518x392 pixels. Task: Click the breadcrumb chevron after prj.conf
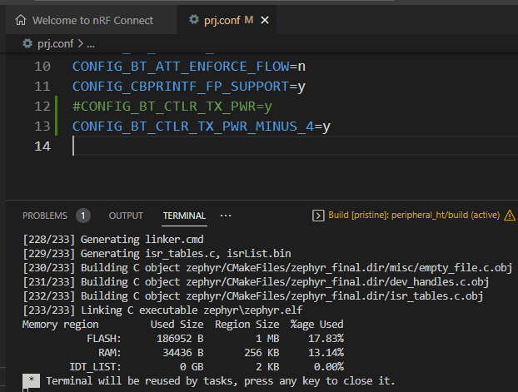click(x=81, y=43)
